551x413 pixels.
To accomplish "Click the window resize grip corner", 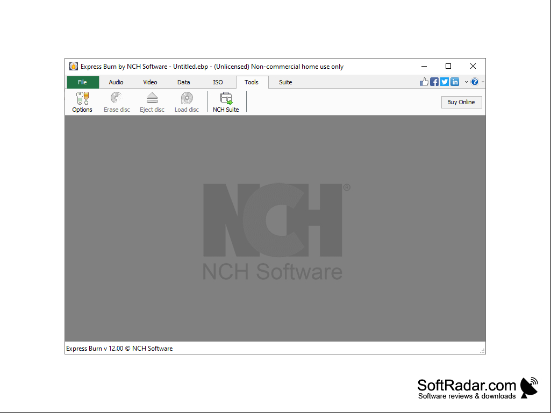I will click(x=483, y=351).
